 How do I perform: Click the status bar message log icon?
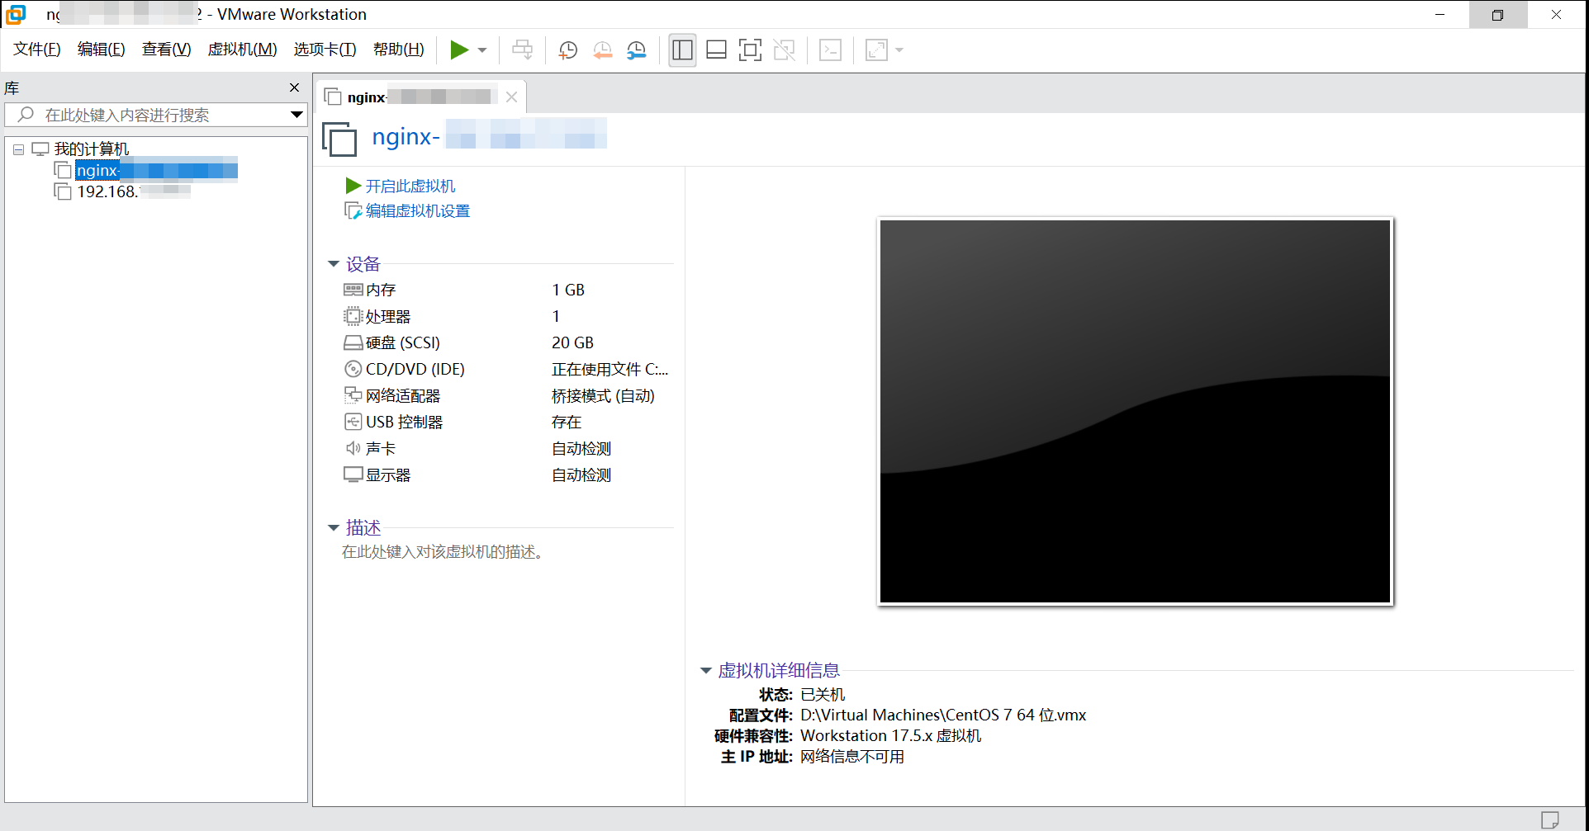pos(1550,819)
